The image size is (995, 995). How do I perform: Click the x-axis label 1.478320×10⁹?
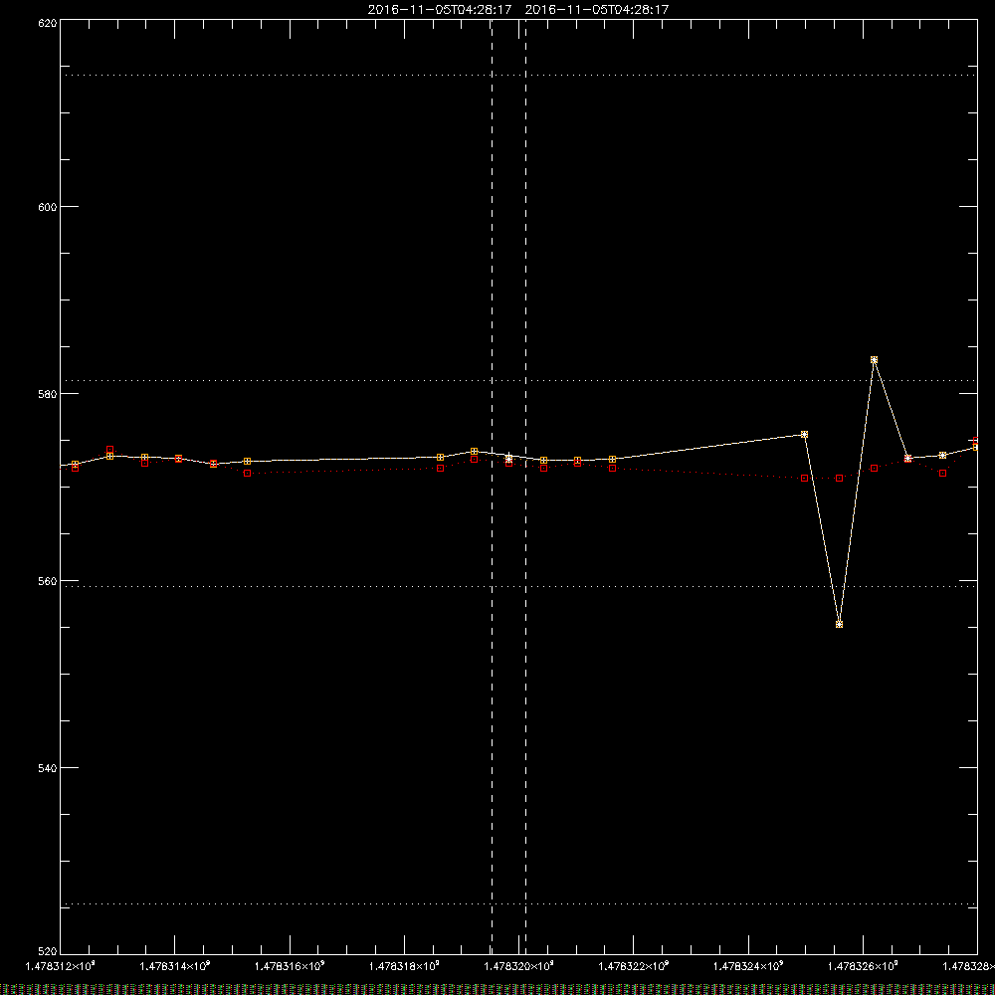(519, 966)
